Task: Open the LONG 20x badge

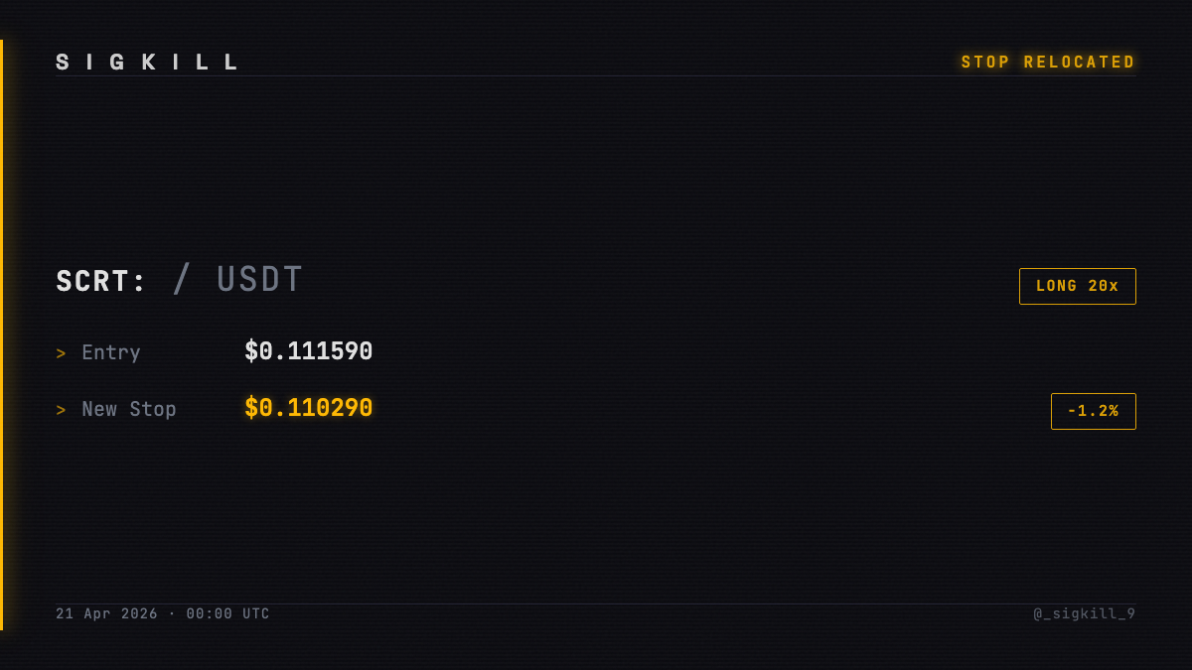Action: click(x=1078, y=286)
